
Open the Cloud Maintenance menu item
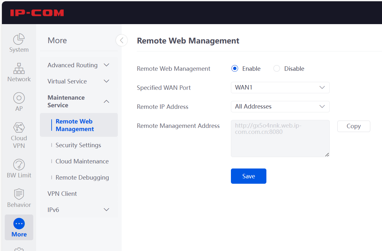pos(82,161)
